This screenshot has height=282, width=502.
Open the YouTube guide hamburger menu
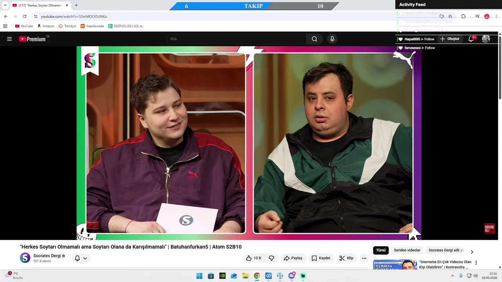9,39
